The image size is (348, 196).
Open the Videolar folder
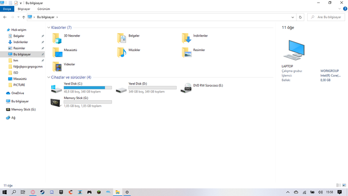64,66
